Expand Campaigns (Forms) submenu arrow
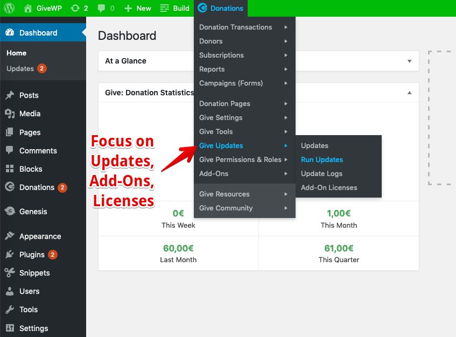This screenshot has width=456, height=337. (286, 83)
